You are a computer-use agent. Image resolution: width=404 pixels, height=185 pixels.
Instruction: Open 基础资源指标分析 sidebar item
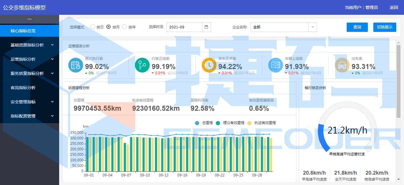pos(30,45)
